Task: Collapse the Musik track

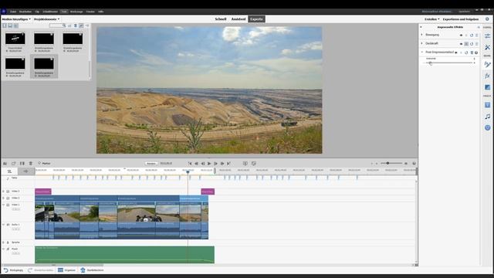Action: point(3,249)
